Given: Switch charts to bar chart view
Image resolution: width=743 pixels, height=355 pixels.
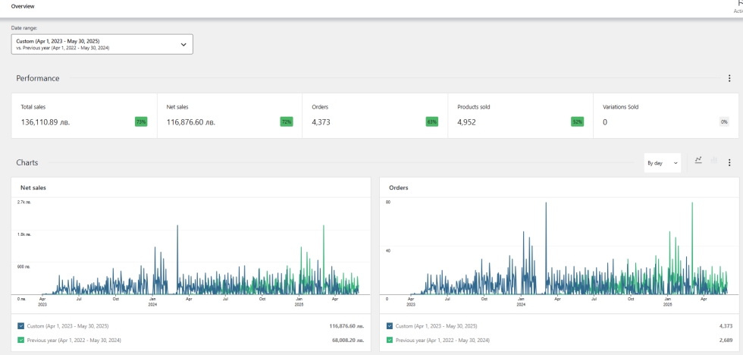Looking at the screenshot, I should point(713,160).
